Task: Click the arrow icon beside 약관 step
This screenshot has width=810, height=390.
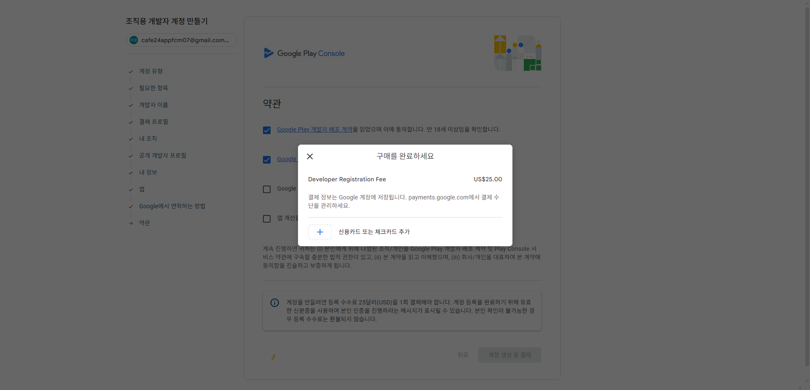Action: click(131, 223)
